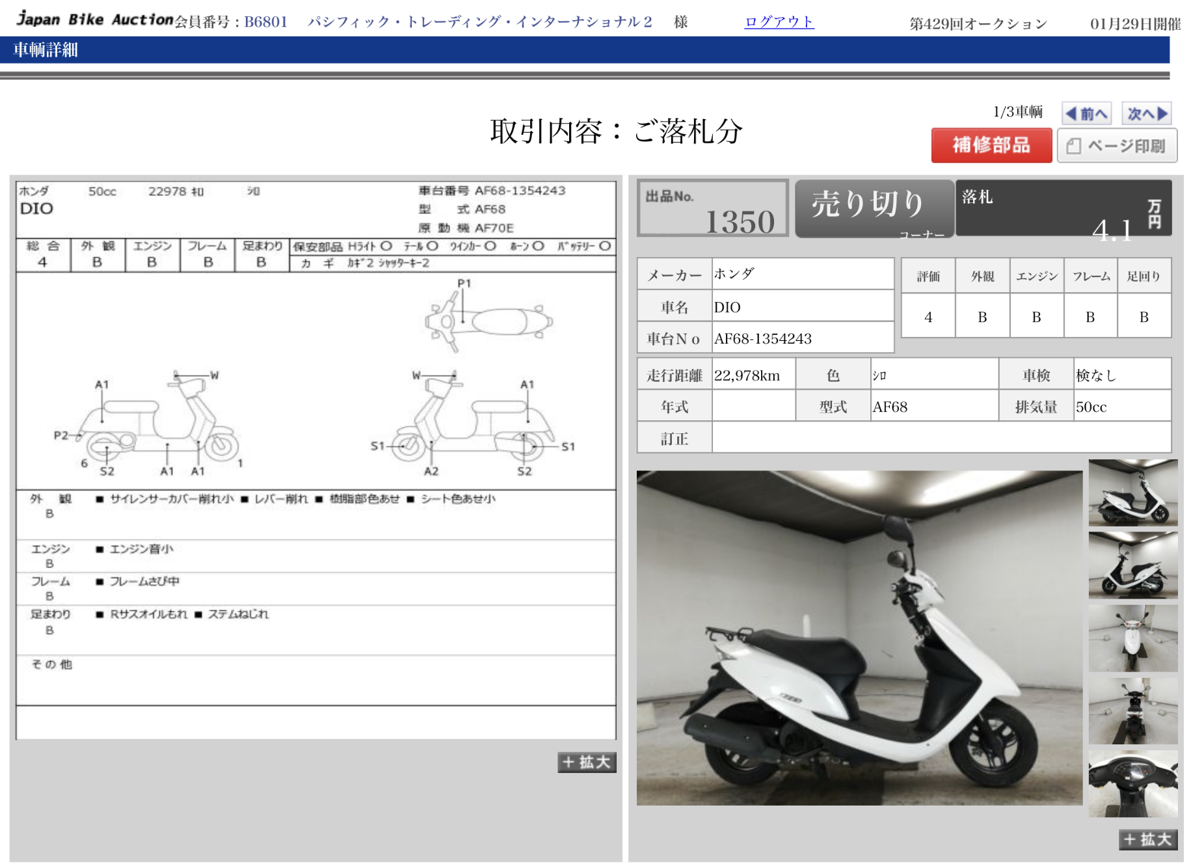Enlarge inspection sheet with left 拡大 button

tap(586, 762)
